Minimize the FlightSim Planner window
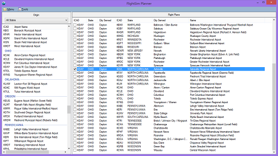This screenshot has width=278, height=156. pos(258,3)
